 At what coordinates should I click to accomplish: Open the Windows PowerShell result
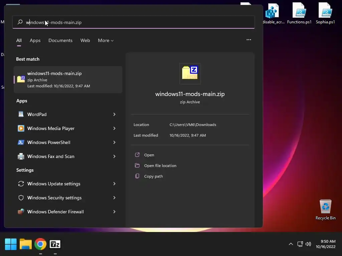tap(68, 142)
